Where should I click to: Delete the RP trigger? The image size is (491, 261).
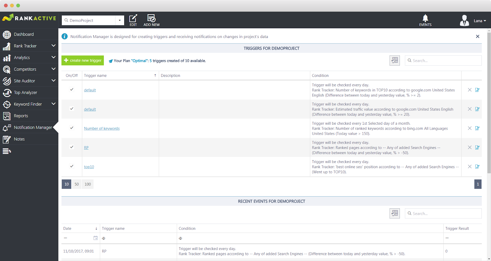point(470,147)
